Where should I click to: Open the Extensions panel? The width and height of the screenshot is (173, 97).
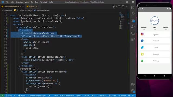[x=133, y=40]
